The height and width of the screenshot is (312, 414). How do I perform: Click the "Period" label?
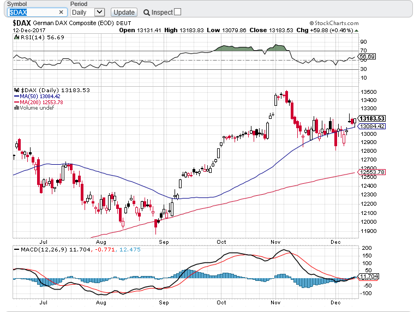pos(79,4)
